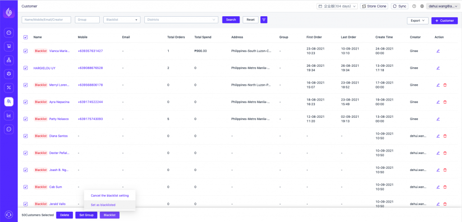Uncheck the HARGIELOU UY row checkbox
This screenshot has height=222, width=462.
(x=25, y=68)
